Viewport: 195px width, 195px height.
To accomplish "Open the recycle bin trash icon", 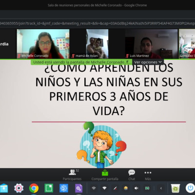I will (x=175, y=188).
